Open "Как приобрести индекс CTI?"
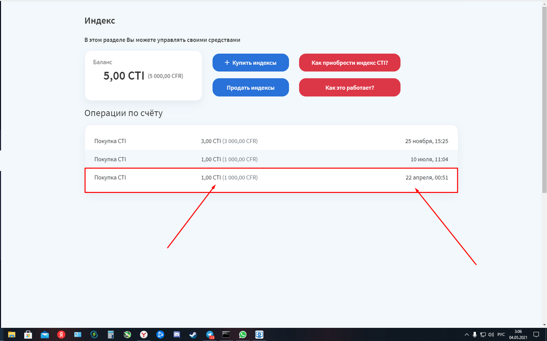 click(350, 62)
